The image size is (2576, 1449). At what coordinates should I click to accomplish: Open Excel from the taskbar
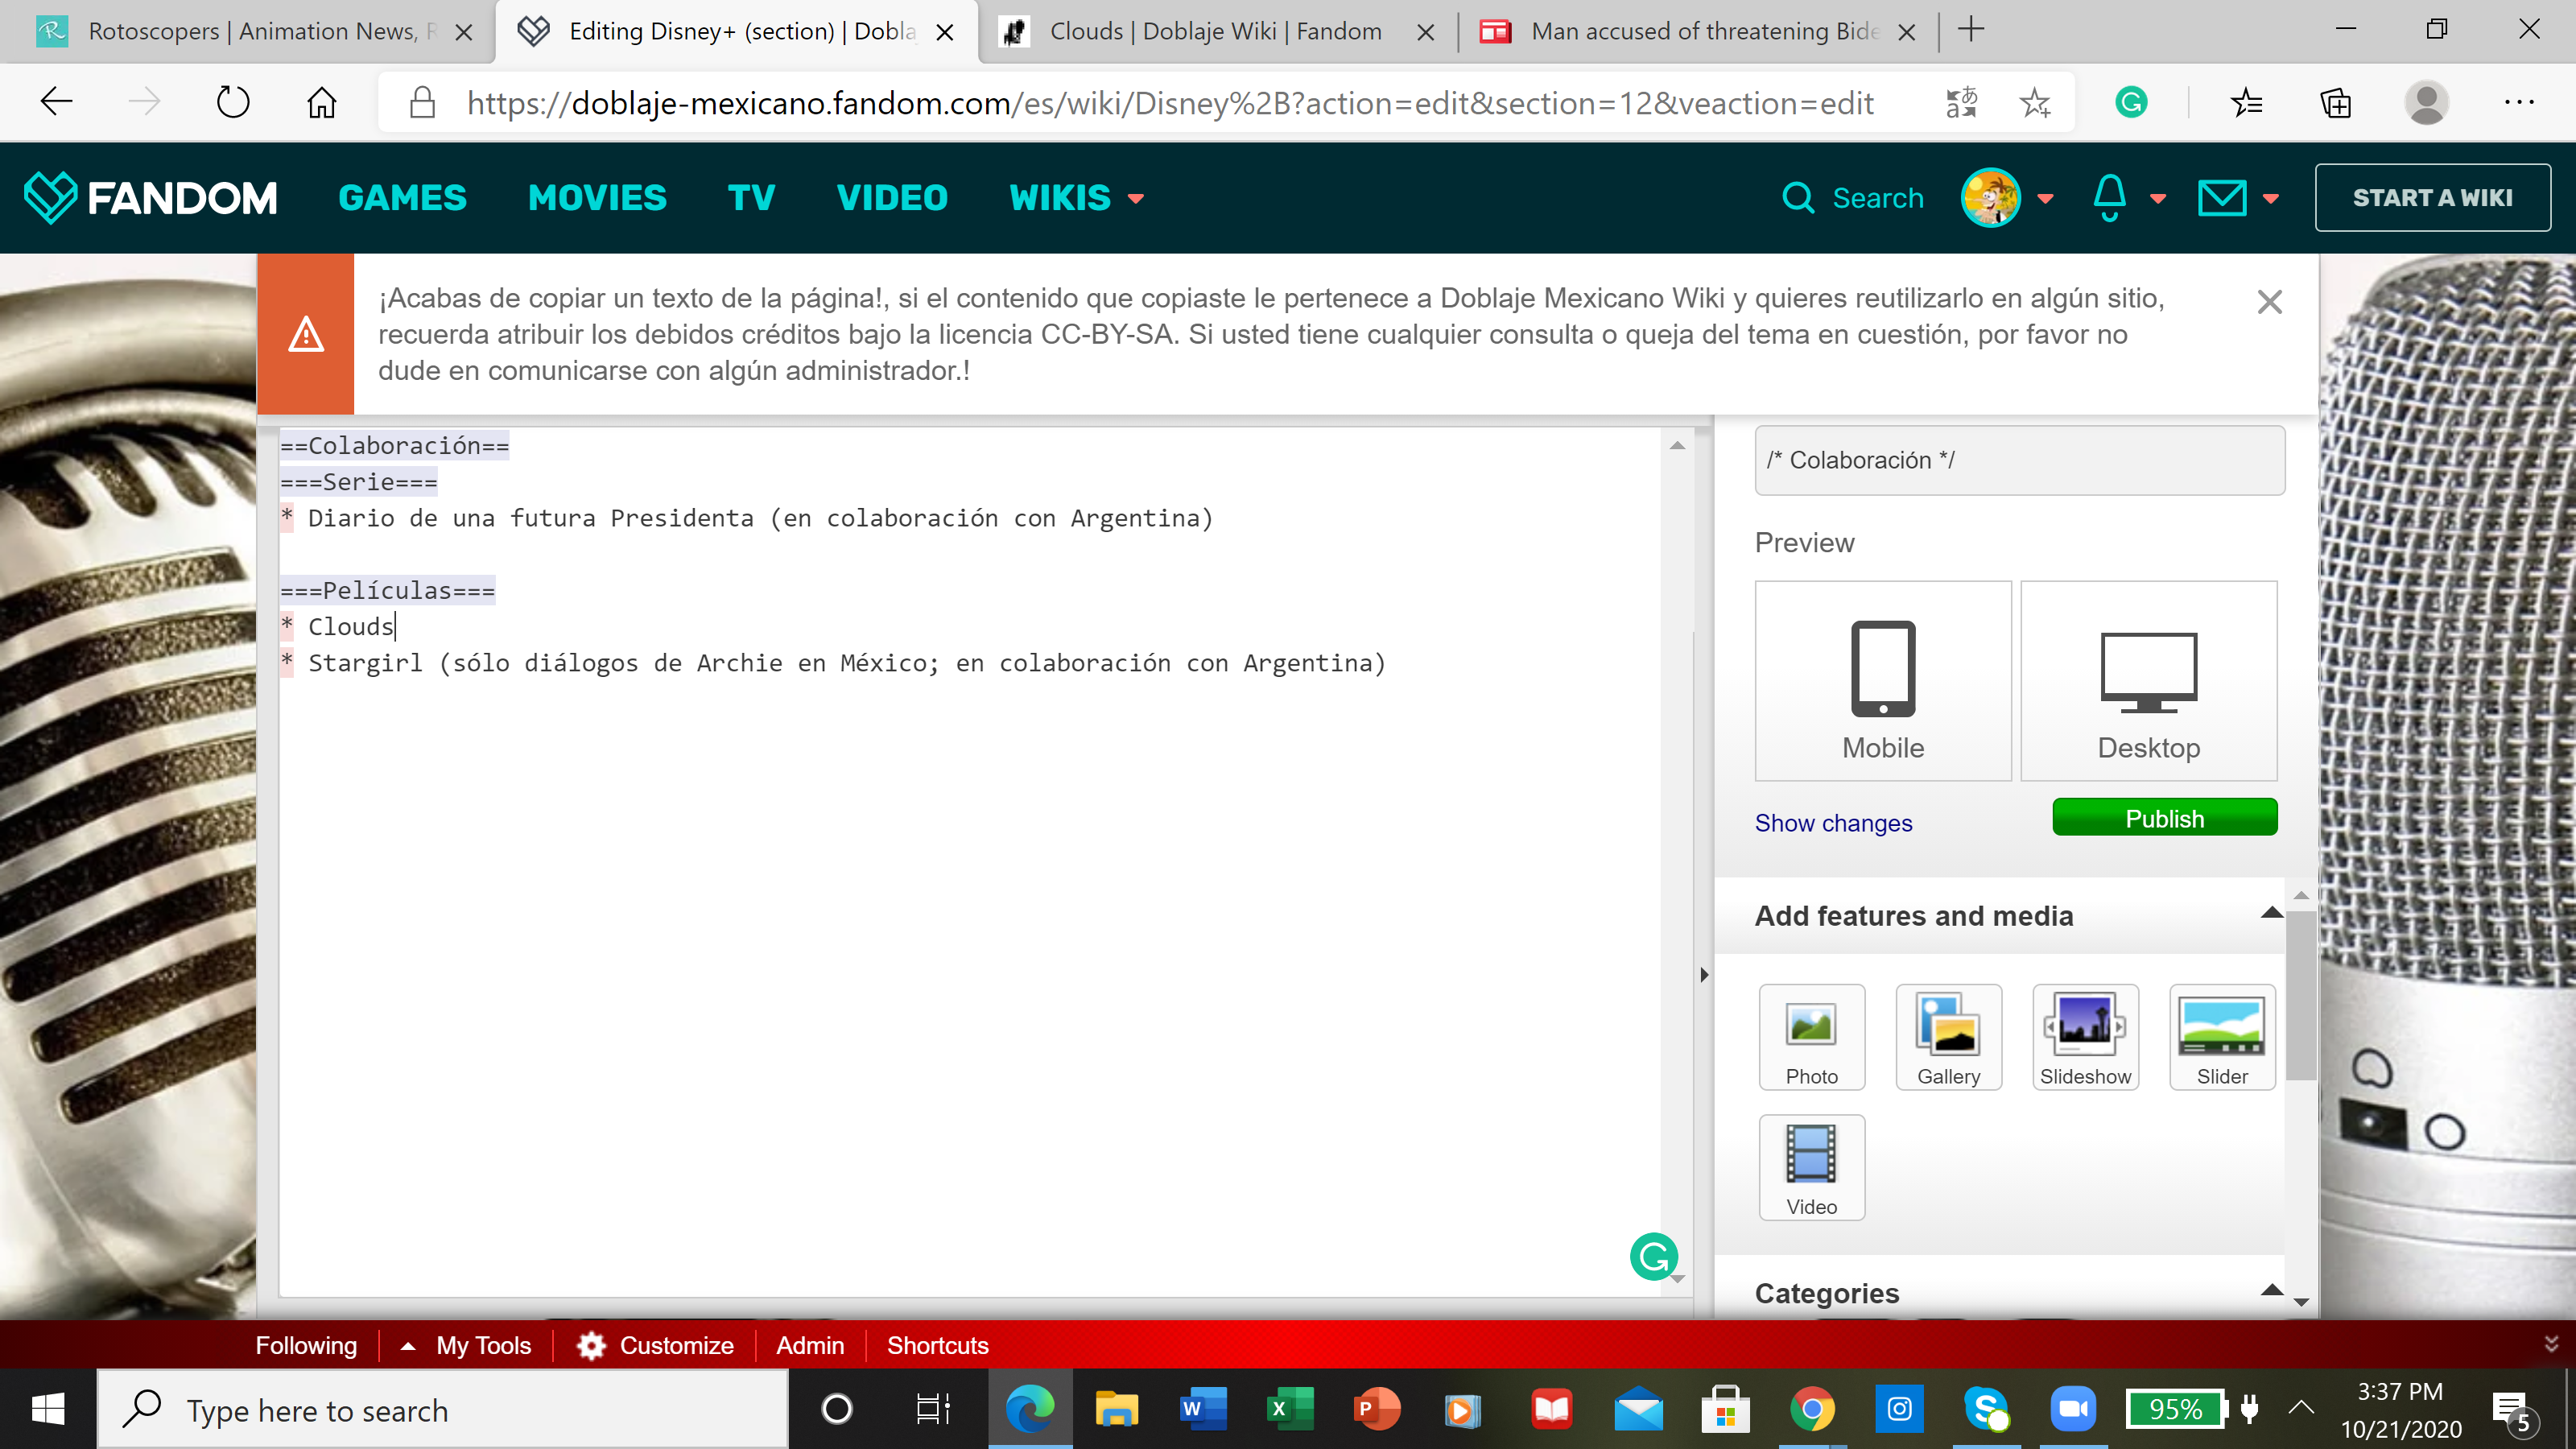(x=1290, y=1409)
